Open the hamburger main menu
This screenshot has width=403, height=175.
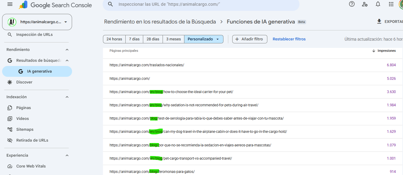(10, 4)
